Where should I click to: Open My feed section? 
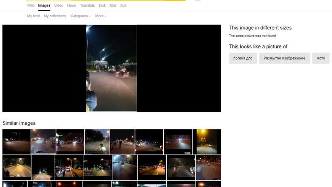(x=33, y=16)
